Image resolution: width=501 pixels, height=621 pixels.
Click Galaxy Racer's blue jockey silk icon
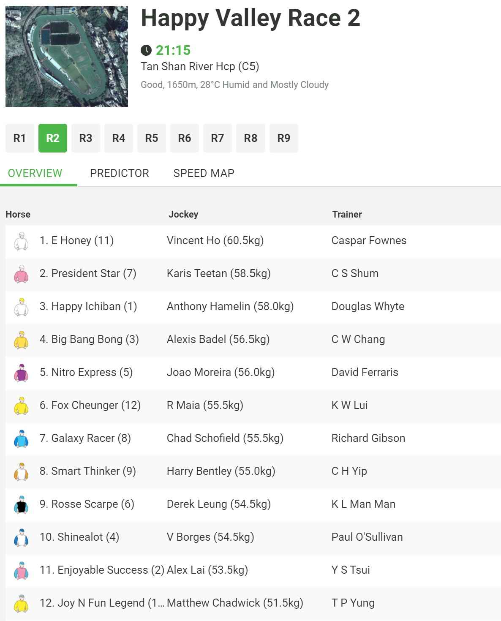[x=21, y=439]
